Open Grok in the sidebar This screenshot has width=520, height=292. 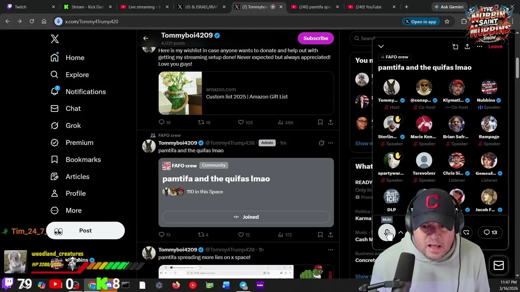[x=65, y=126]
